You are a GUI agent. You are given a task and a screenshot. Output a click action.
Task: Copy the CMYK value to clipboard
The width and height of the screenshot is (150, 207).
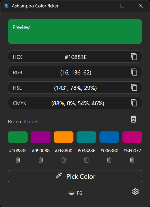[x=134, y=103]
